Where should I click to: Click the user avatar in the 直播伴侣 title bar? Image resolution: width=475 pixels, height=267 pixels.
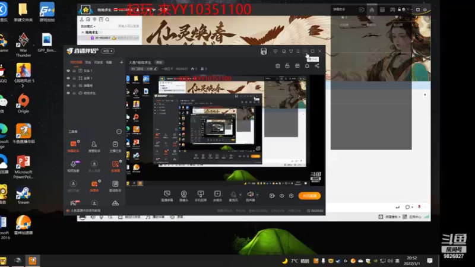tap(264, 51)
